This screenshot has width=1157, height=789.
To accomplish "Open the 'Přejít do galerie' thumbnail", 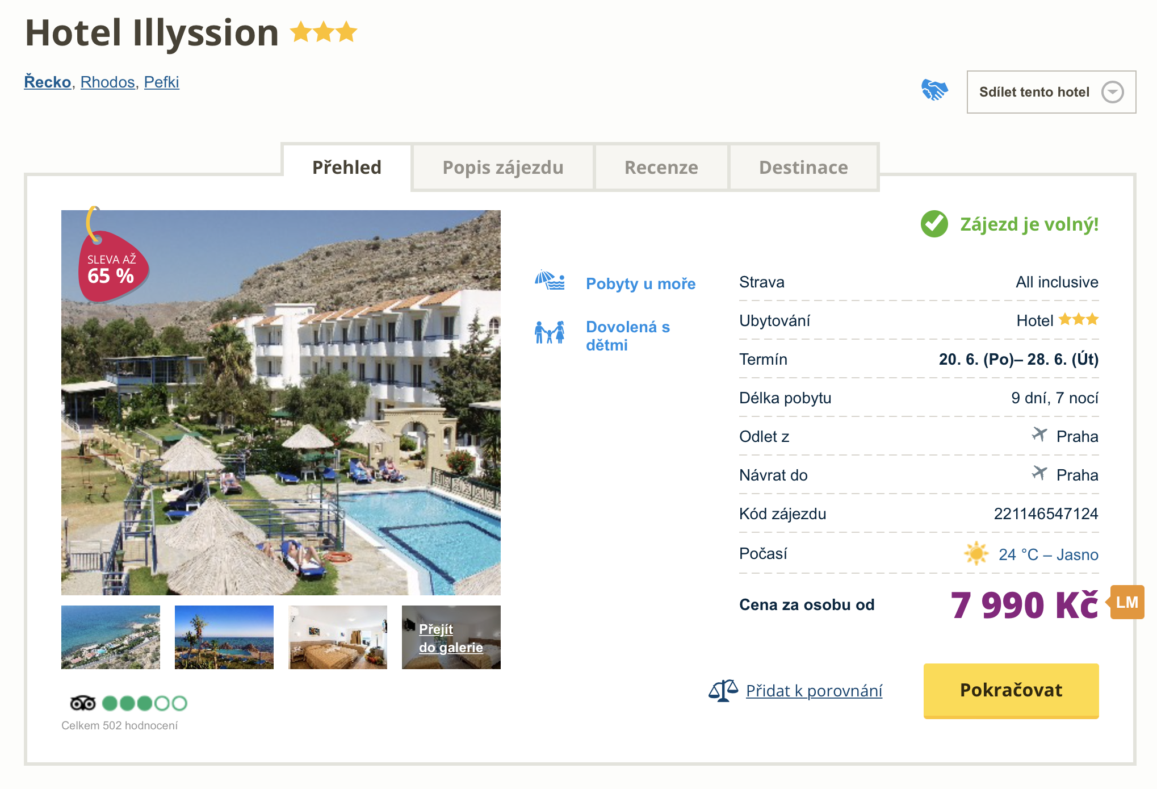I will coord(451,637).
